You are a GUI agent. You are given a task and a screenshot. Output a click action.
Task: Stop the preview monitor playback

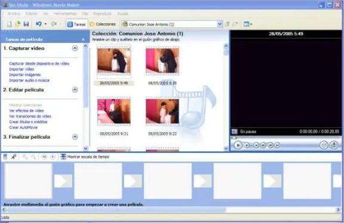tap(247, 145)
